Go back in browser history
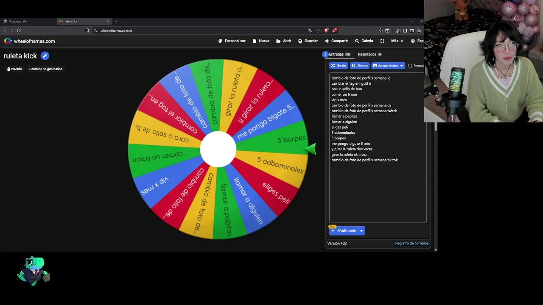 click(x=5, y=30)
